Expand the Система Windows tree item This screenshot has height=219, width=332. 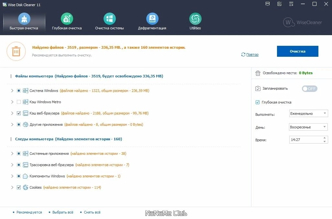[12, 91]
